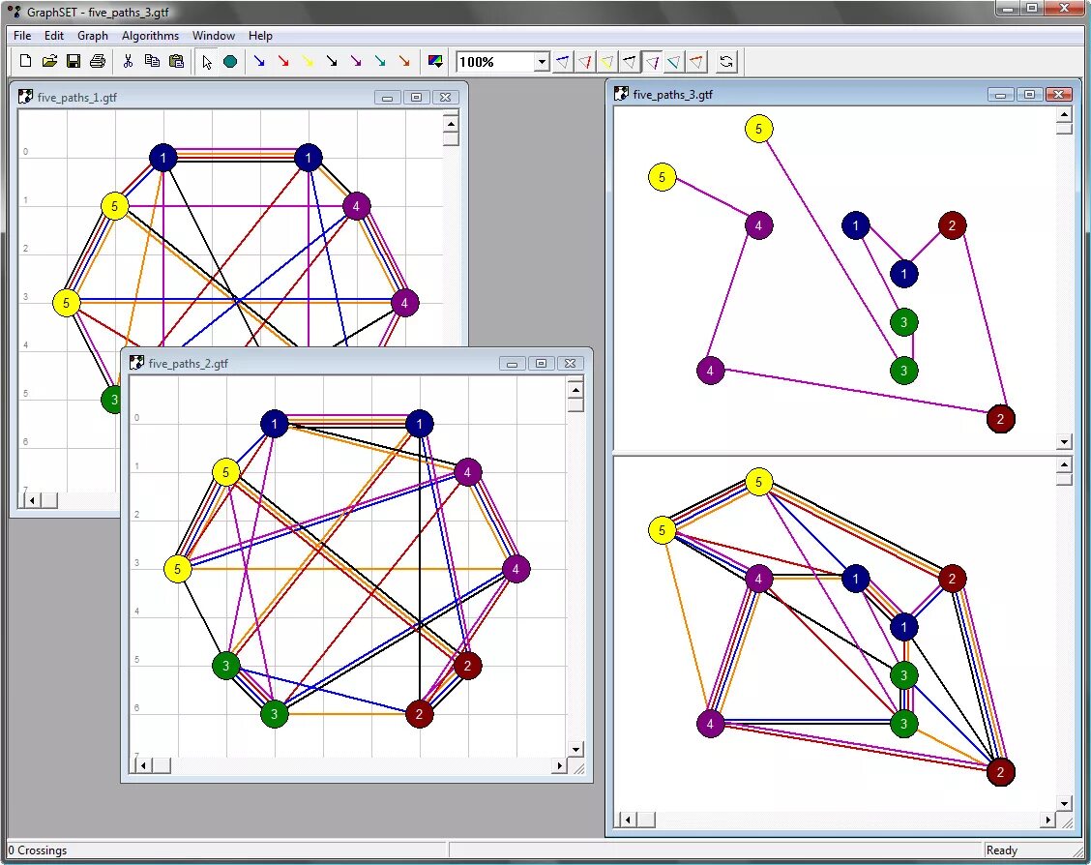Select the five_paths_1 window's right-hand blue node 1
1091x865 pixels.
pos(309,158)
